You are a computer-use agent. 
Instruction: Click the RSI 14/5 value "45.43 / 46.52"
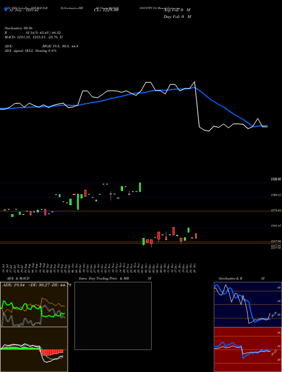tap(51, 33)
